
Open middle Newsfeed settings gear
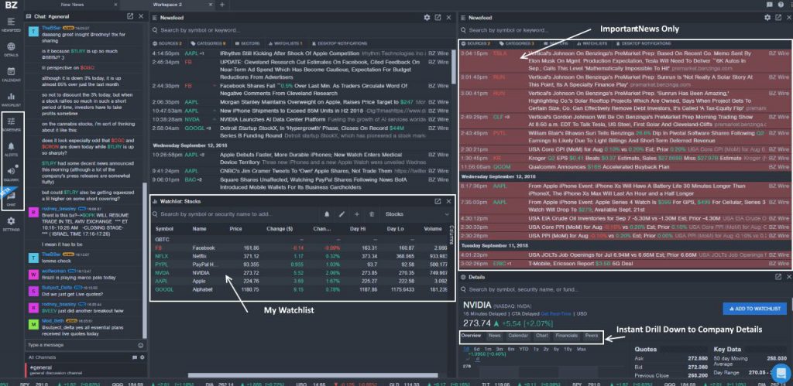pos(427,16)
